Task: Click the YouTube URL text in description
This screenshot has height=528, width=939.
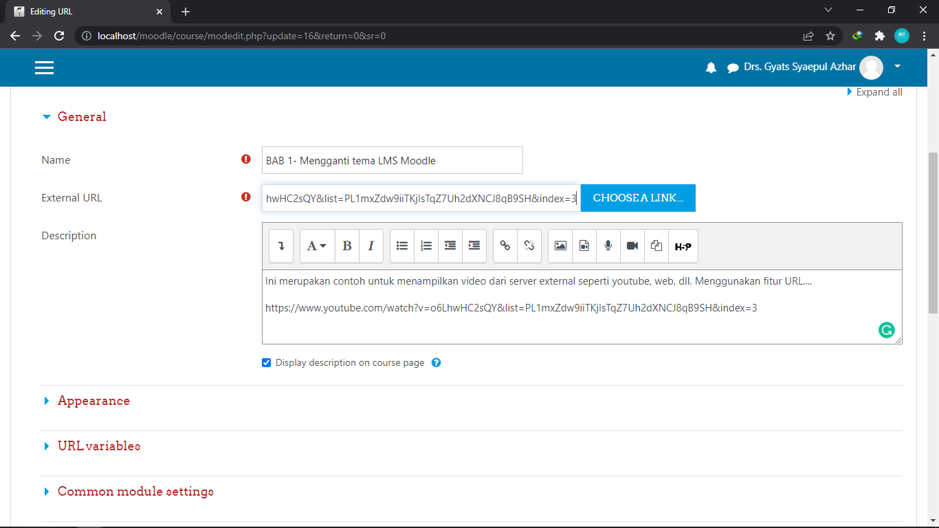Action: (x=511, y=308)
